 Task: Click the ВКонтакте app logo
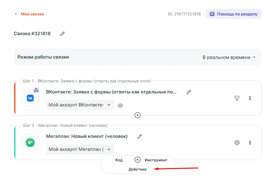coord(30,98)
